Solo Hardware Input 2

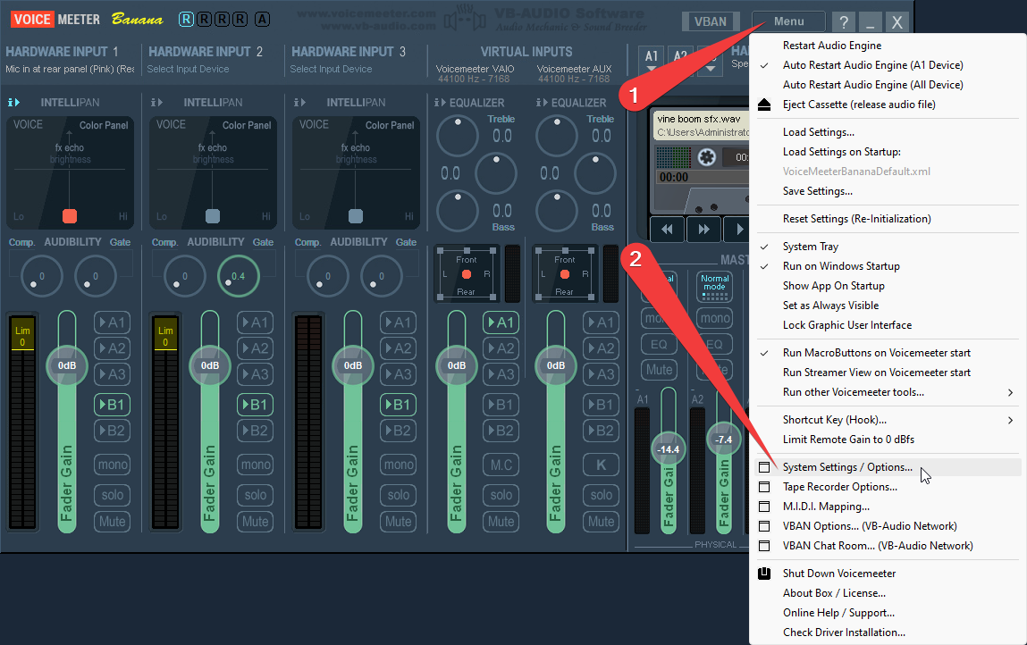255,495
